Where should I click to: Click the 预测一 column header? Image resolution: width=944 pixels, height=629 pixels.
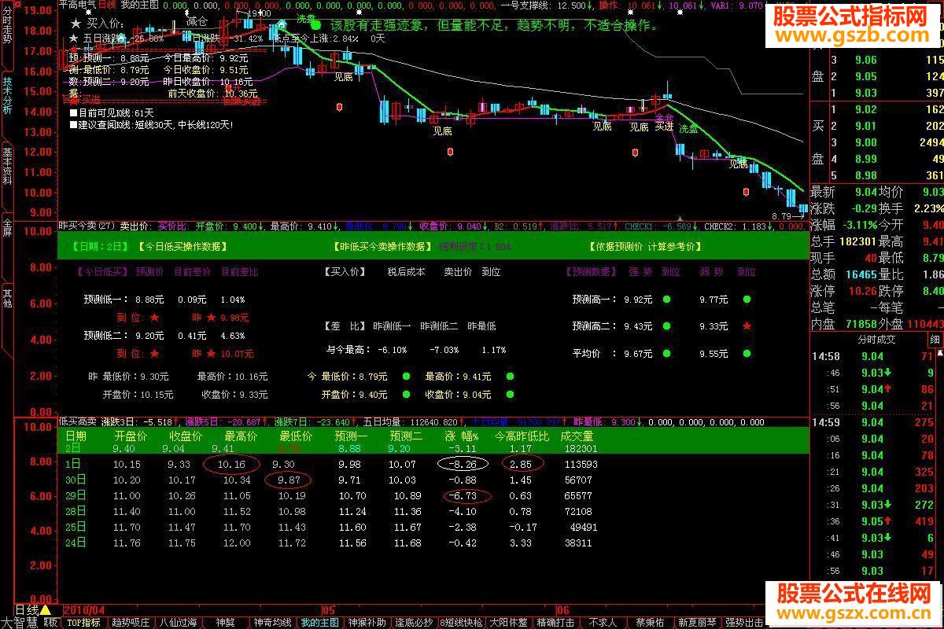(x=351, y=436)
